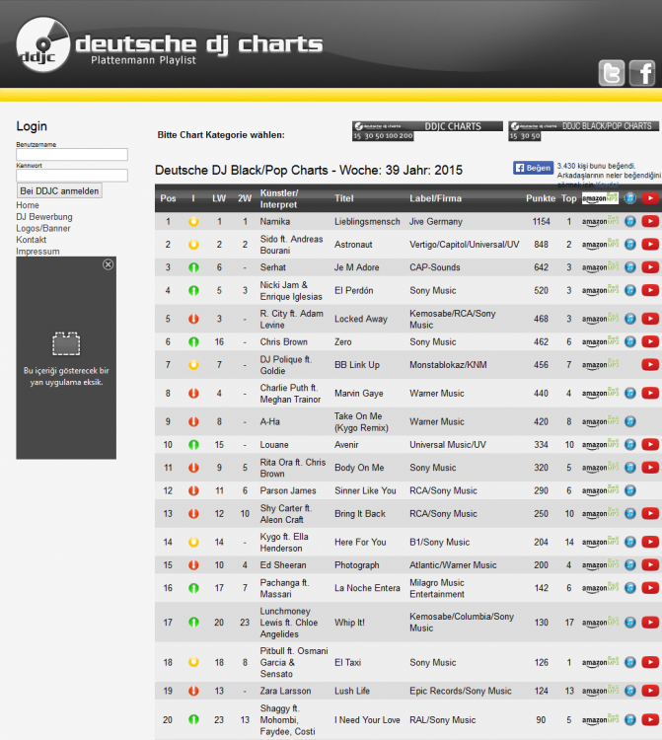Choose top 15 under DDJC BLACK/POP CHARTS
The height and width of the screenshot is (740, 662).
[513, 136]
